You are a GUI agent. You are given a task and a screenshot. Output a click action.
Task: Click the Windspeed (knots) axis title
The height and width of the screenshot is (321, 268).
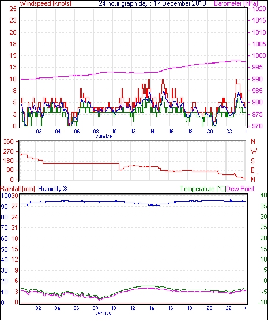pyautogui.click(x=46, y=3)
